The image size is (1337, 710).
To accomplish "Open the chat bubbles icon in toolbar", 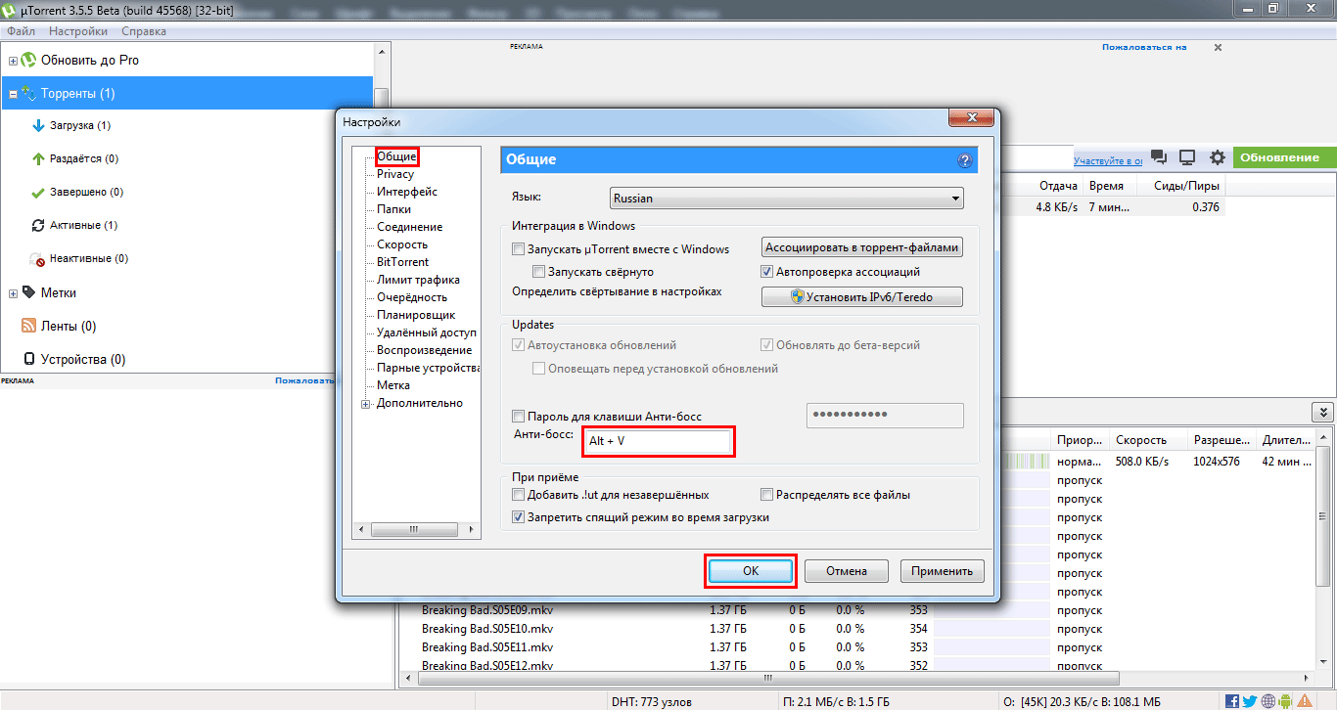I will point(1159,157).
